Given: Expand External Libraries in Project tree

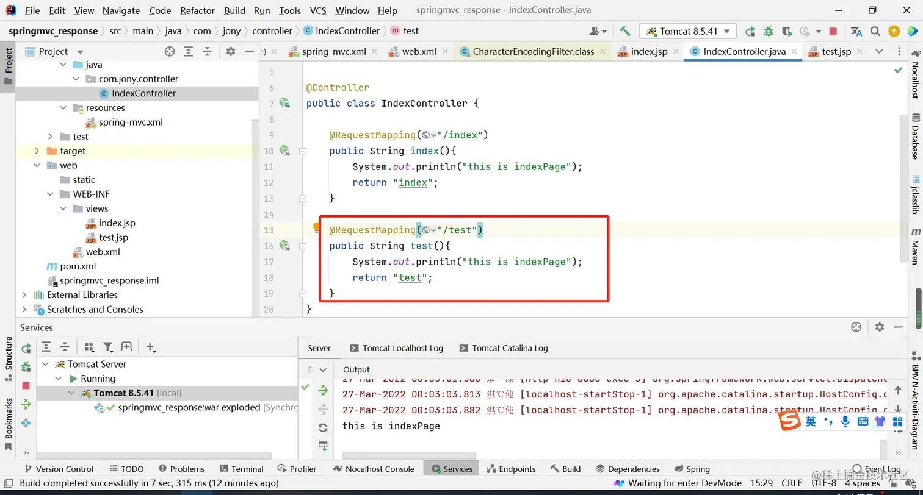Looking at the screenshot, I should coord(24,295).
